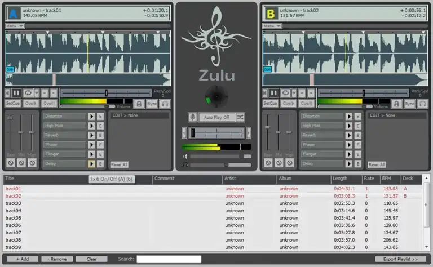
Task: Sort playlist by Length column header
Action: 346,179
